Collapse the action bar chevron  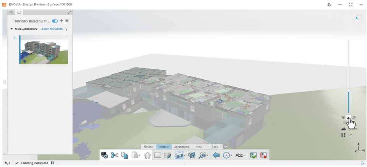click(226, 147)
